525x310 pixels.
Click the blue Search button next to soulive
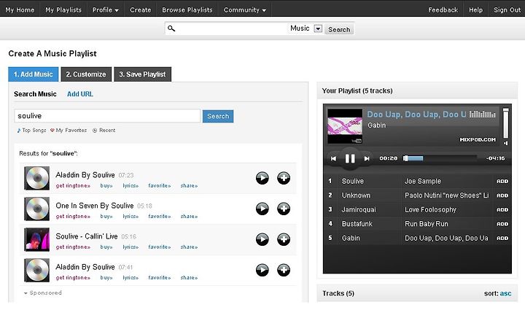pyautogui.click(x=218, y=116)
